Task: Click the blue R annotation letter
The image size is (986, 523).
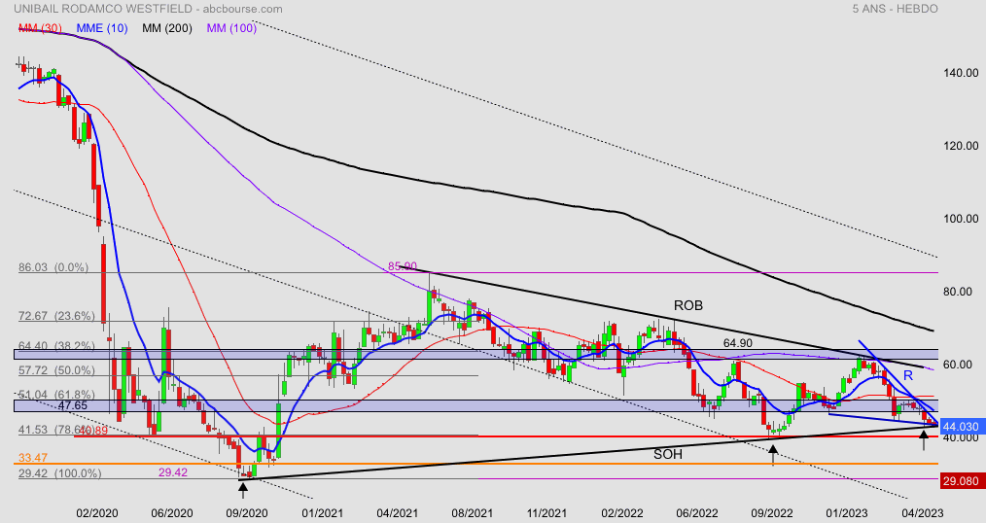Action: point(908,376)
